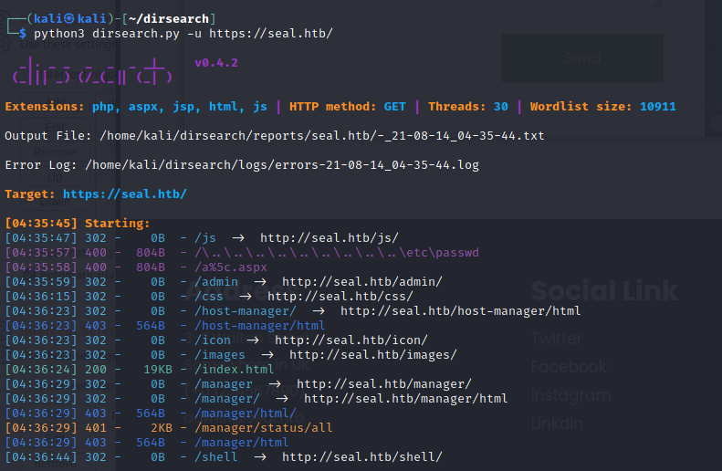Click the faint Send button in background

coord(581,58)
